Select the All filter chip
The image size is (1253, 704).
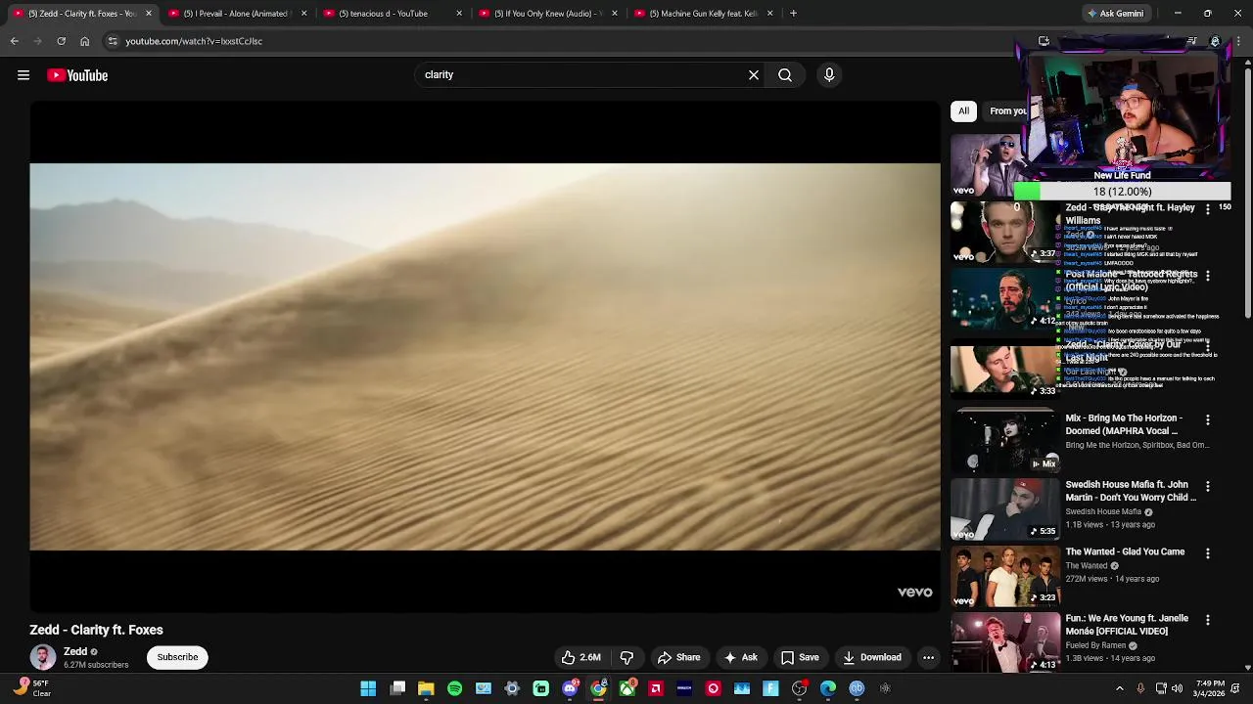tap(963, 110)
